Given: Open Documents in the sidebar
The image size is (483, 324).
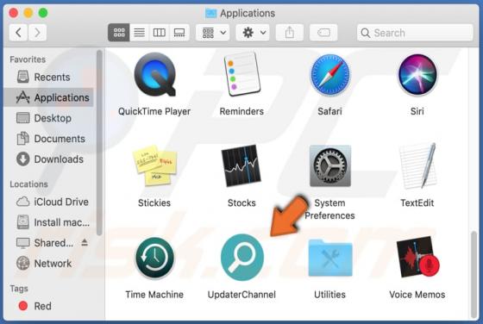Looking at the screenshot, I should (48, 139).
